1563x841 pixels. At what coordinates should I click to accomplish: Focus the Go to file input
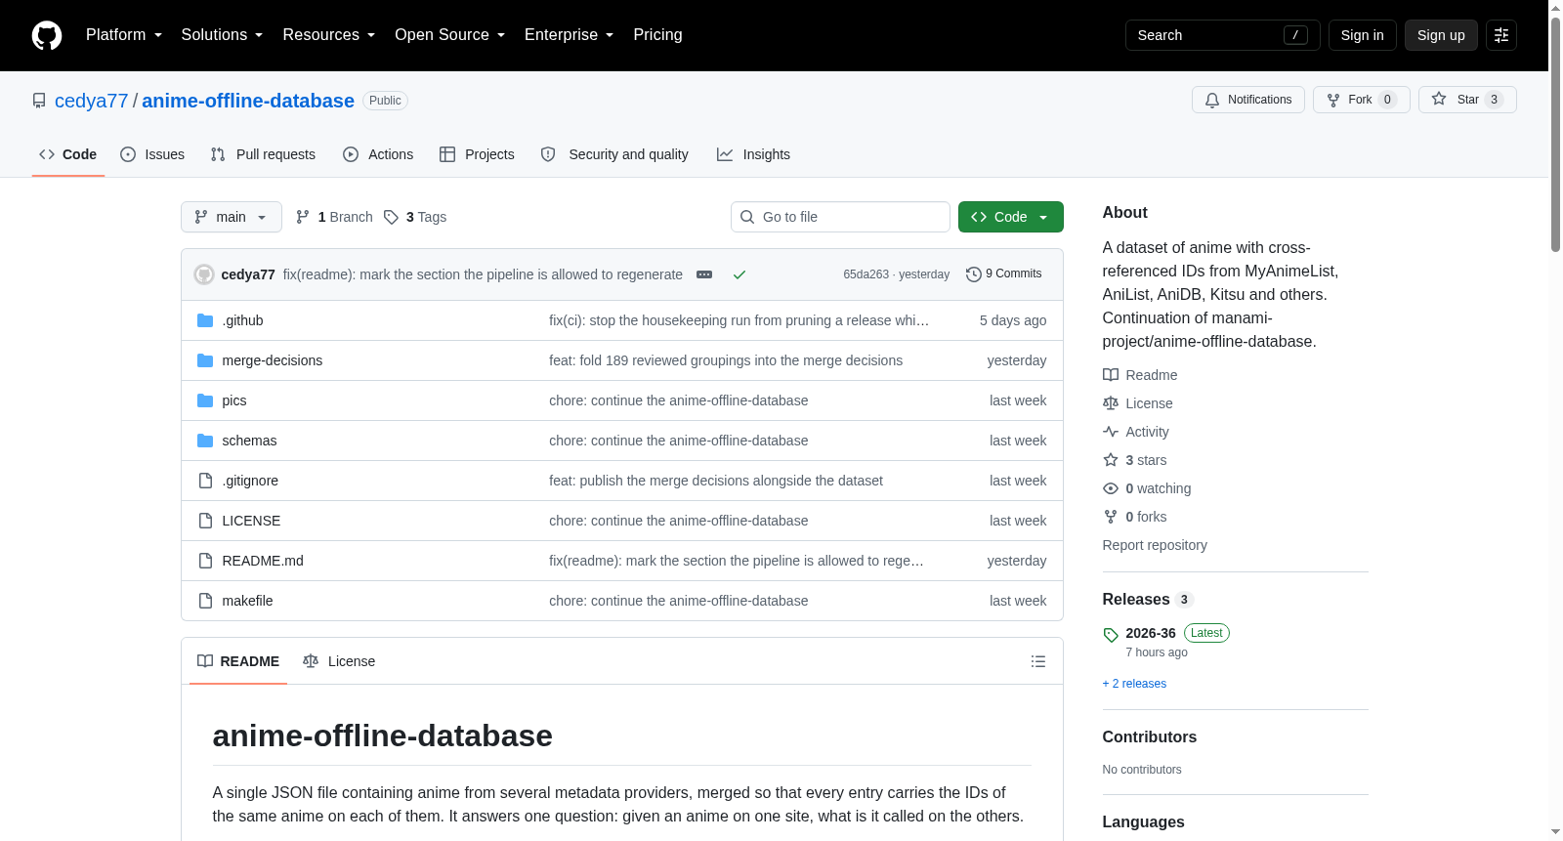coord(840,217)
